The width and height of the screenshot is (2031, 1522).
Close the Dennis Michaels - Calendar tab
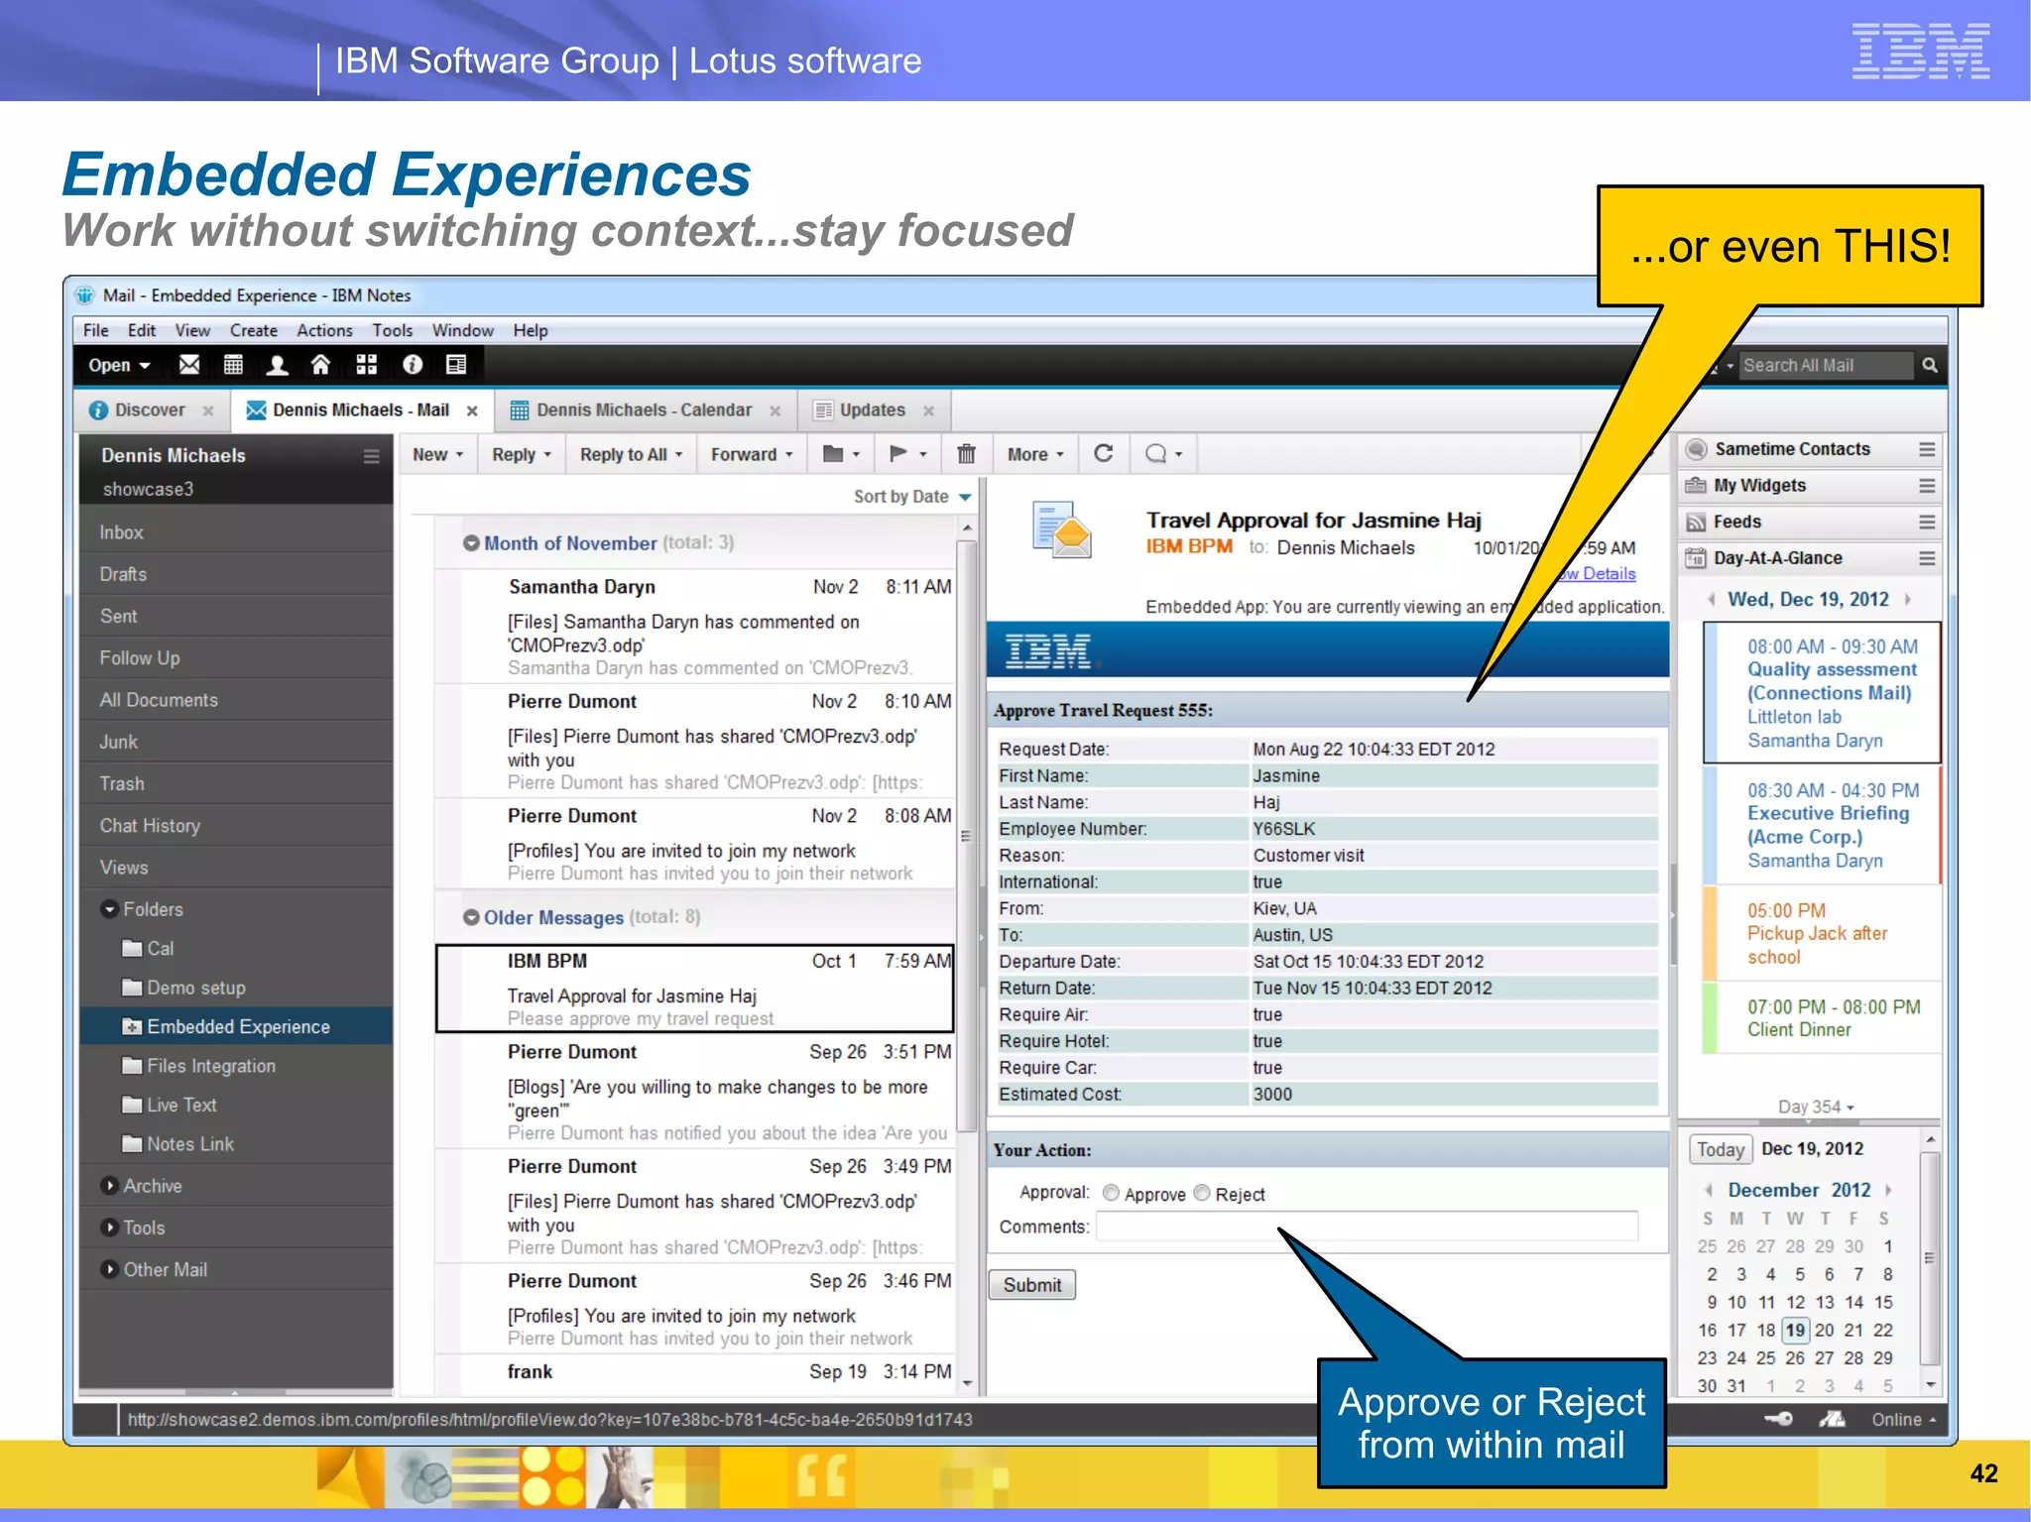coord(775,410)
